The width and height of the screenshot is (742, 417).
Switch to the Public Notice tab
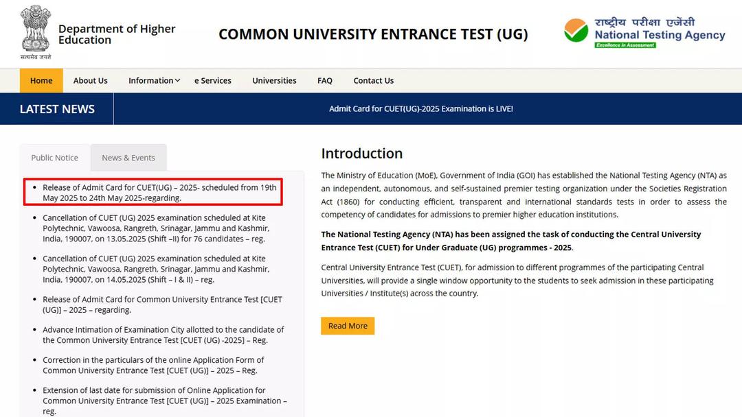click(x=54, y=158)
